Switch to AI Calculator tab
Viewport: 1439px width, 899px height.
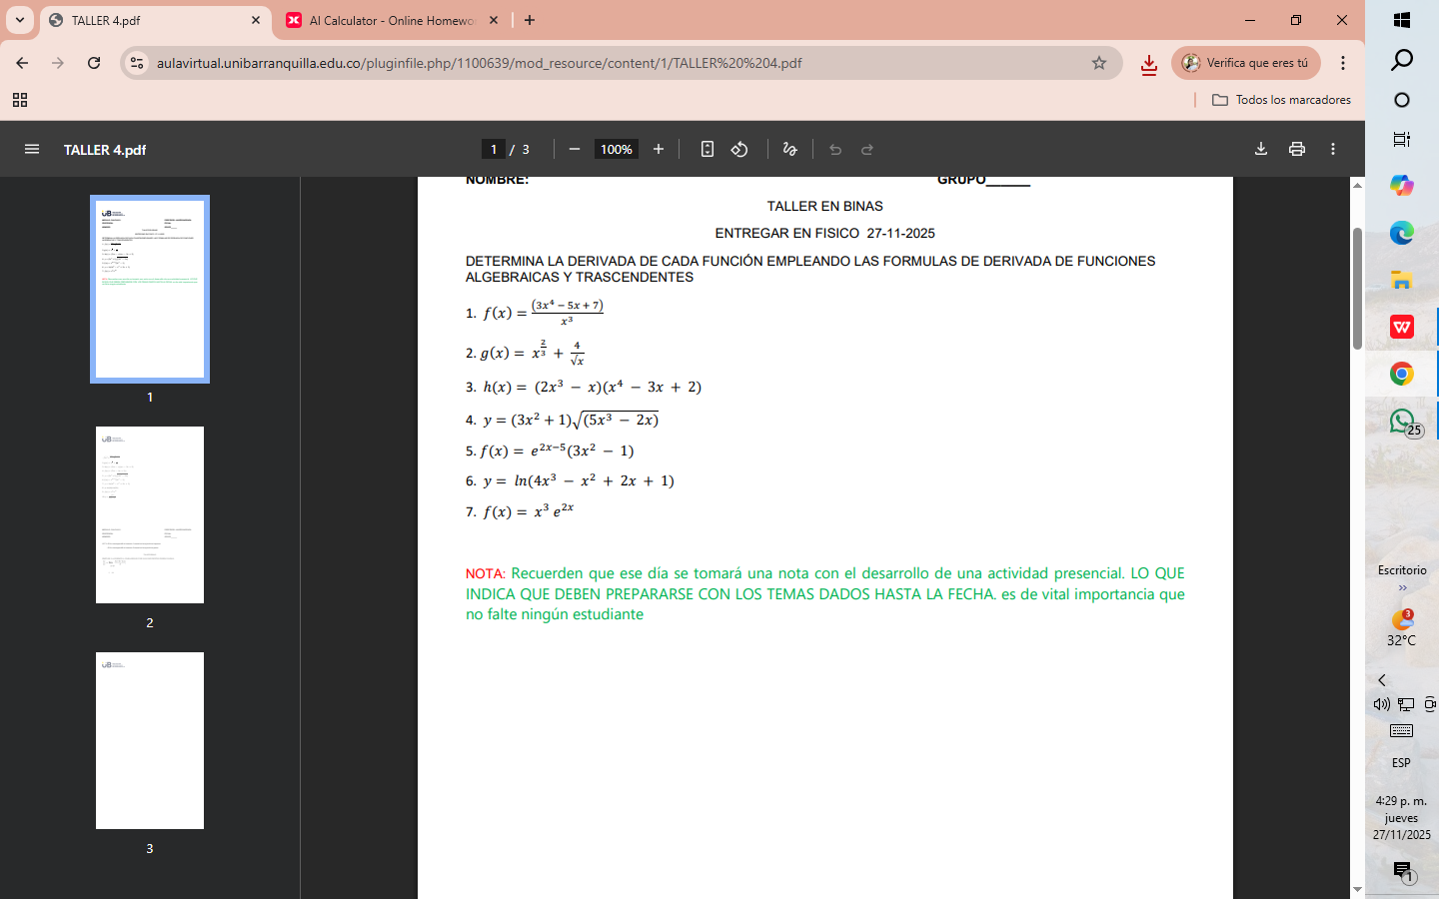pos(392,20)
